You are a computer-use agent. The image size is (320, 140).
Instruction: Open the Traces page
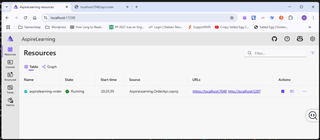pos(10,90)
